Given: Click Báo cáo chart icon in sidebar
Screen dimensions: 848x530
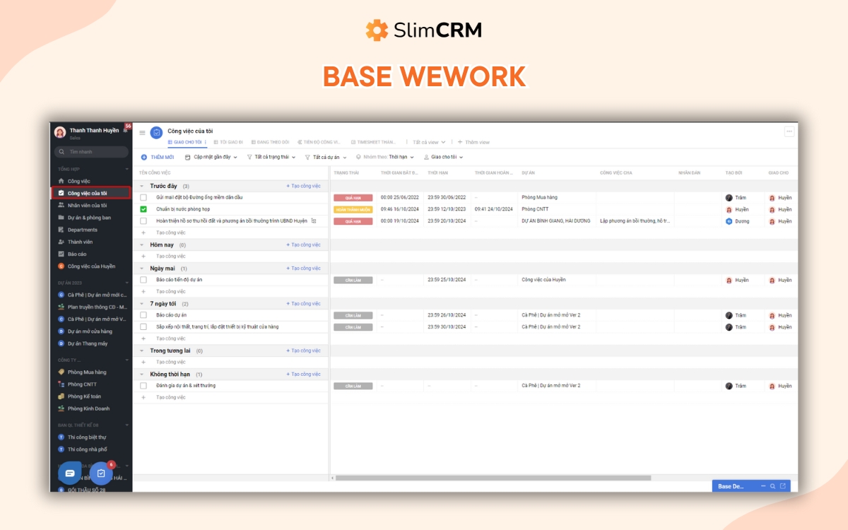Looking at the screenshot, I should click(x=61, y=254).
